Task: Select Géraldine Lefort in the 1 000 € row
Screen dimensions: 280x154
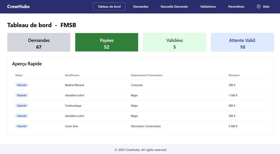Action: (x=75, y=95)
